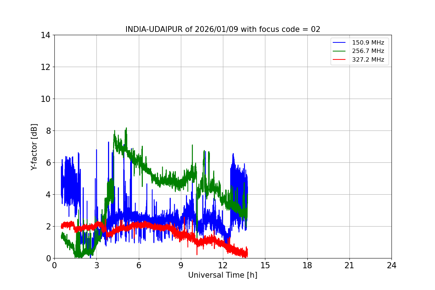The image size is (435, 290).
Task: Click x-axis tick label 15
Action: click(265, 265)
